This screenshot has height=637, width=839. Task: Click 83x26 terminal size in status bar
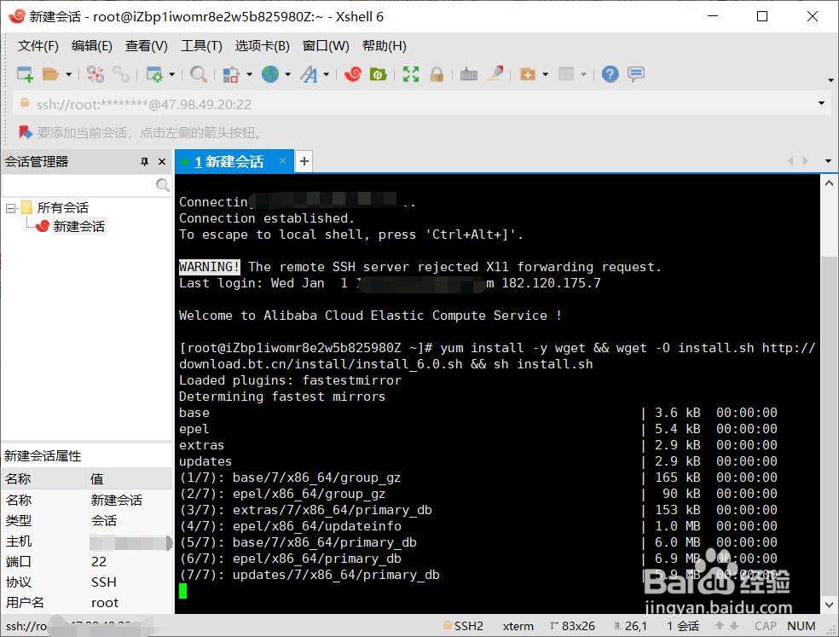572,626
